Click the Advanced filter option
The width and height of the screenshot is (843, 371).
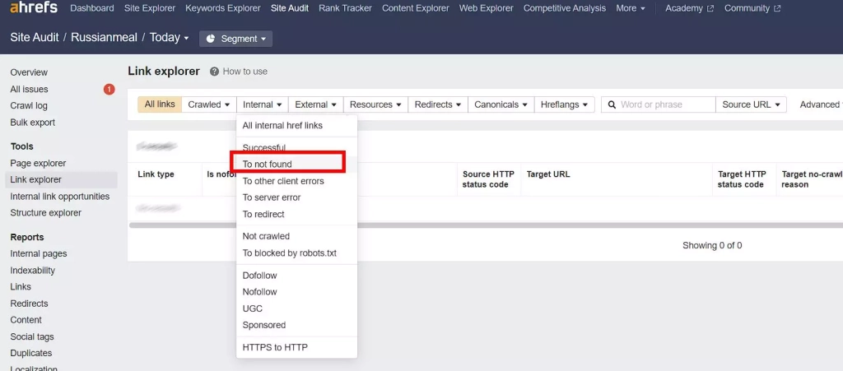[x=821, y=104]
